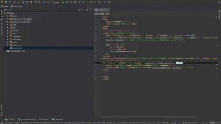Click the Back navigation arrow icon
Viewport: 221px width, 124px height.
click(44, 2)
